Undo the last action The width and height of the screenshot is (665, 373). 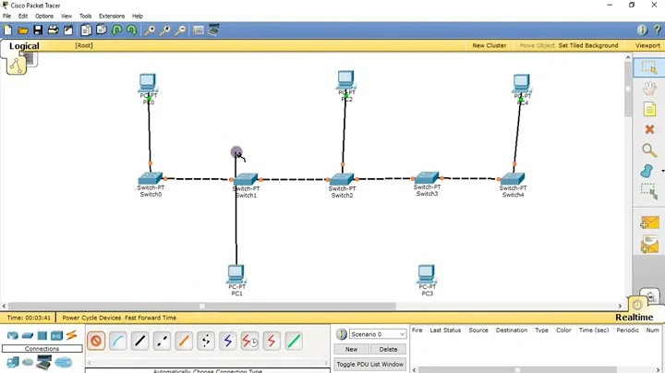coord(116,30)
